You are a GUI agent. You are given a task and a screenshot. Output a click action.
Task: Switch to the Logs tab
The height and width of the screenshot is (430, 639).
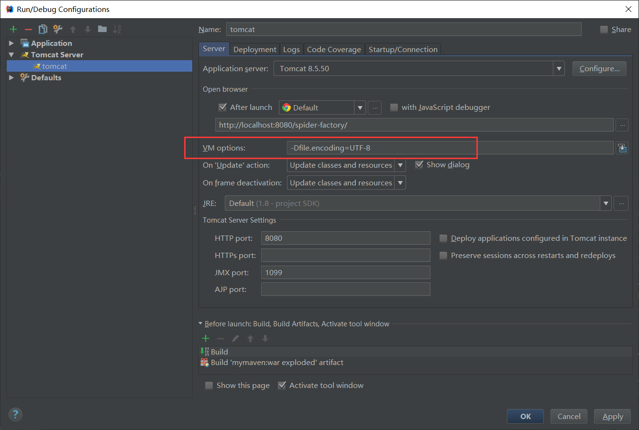click(291, 49)
